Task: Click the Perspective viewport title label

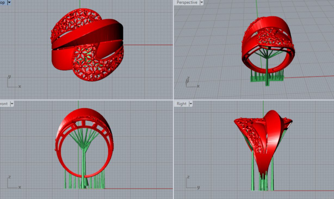Action: (187, 2)
